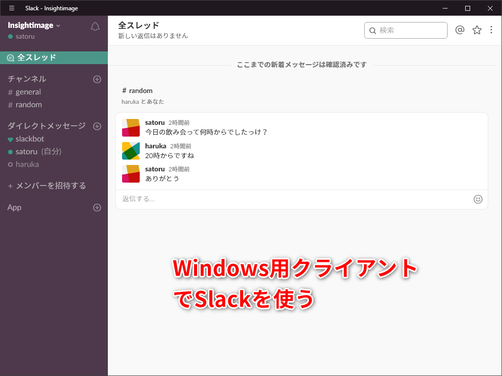Click the 20時からですね message text
The height and width of the screenshot is (376, 502).
pos(169,156)
